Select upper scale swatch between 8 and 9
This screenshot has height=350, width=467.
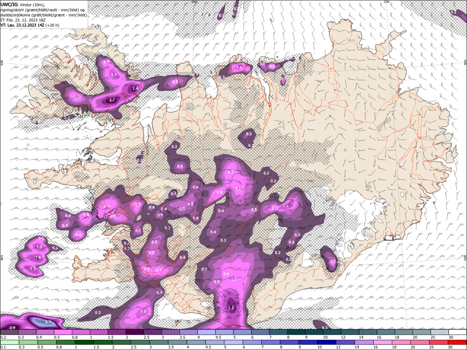(x=296, y=332)
